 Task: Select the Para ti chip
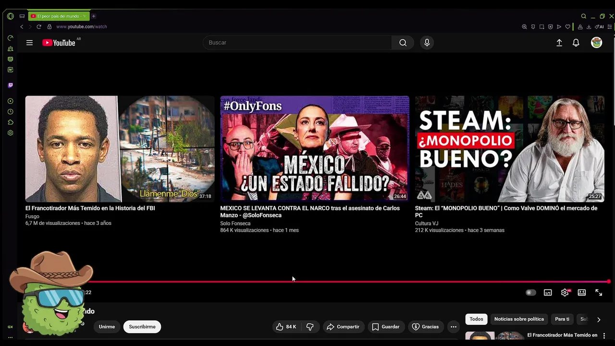tap(562, 319)
